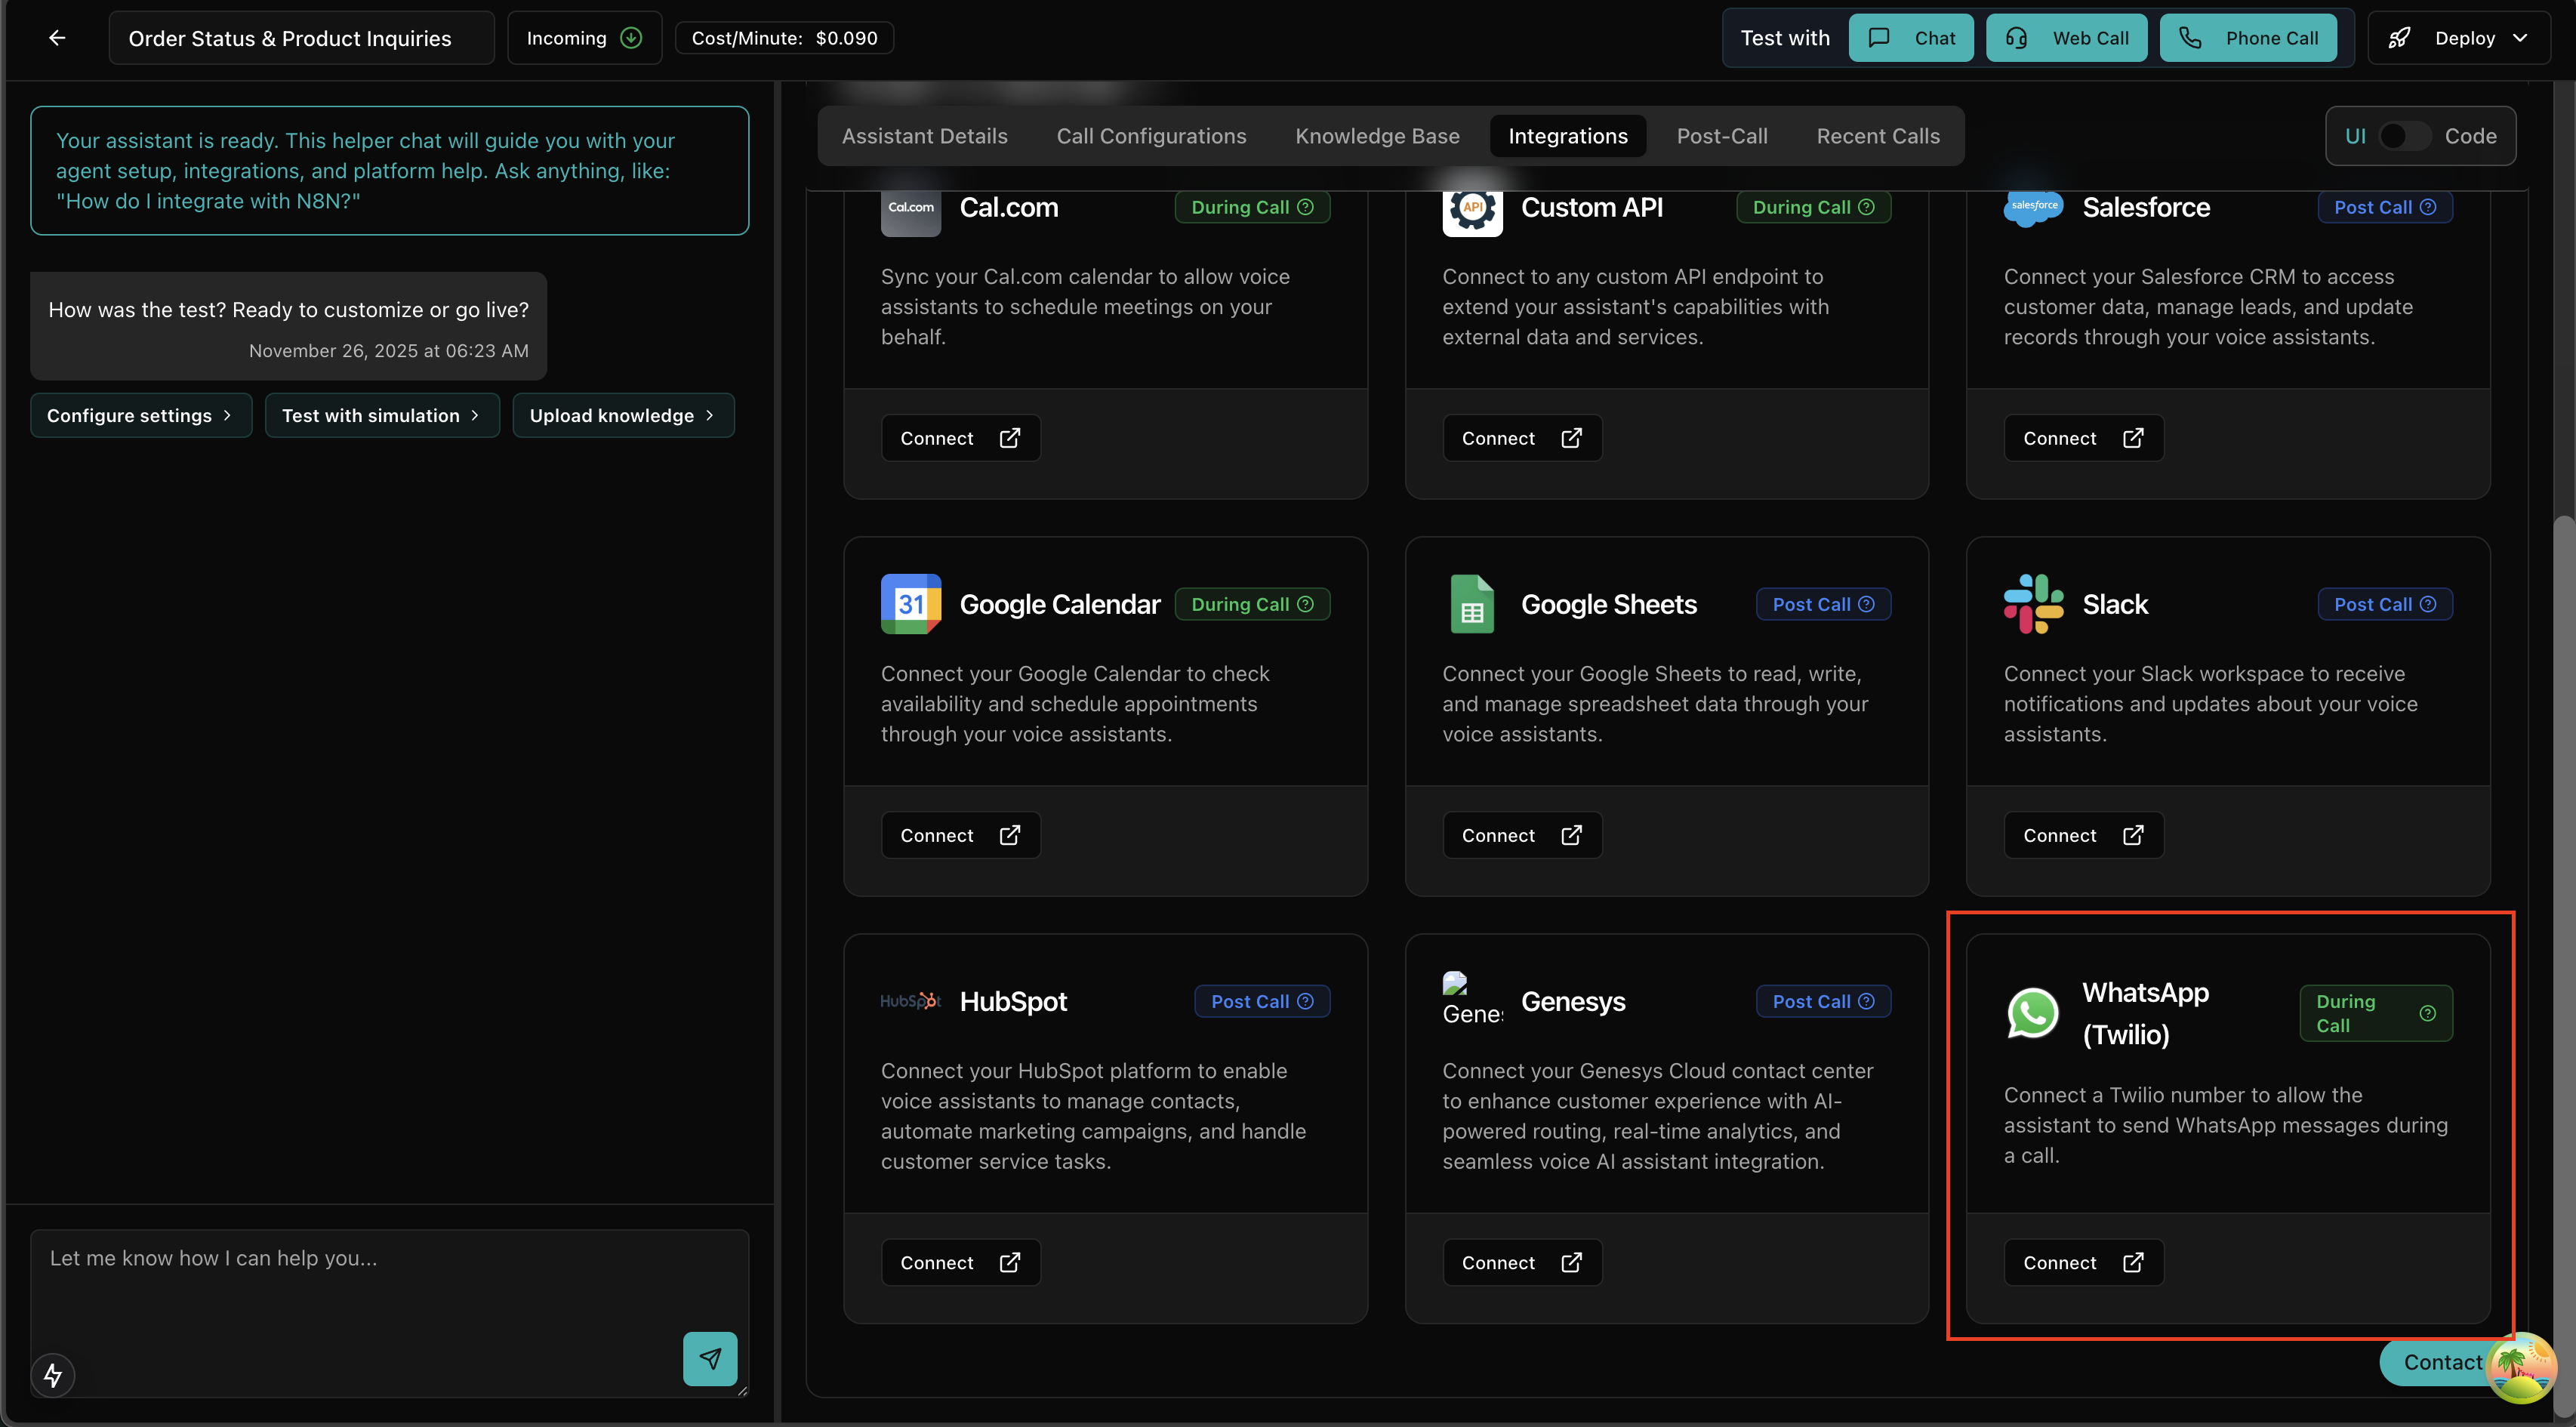Click the info icon on Slack's Post Call badge
Image resolution: width=2576 pixels, height=1427 pixels.
[x=2431, y=604]
